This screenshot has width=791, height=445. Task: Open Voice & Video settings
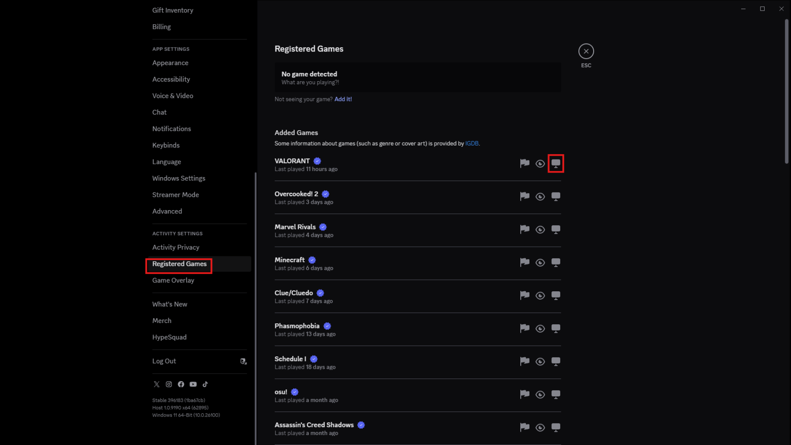[173, 96]
